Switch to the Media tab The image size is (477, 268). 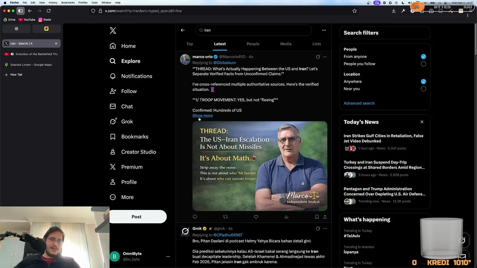[286, 44]
